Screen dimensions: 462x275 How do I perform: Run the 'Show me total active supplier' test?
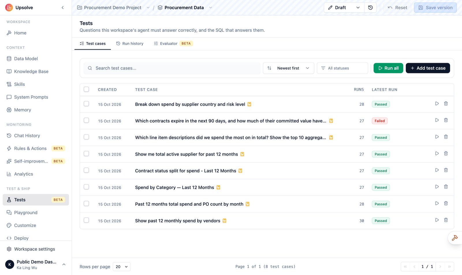tap(437, 154)
